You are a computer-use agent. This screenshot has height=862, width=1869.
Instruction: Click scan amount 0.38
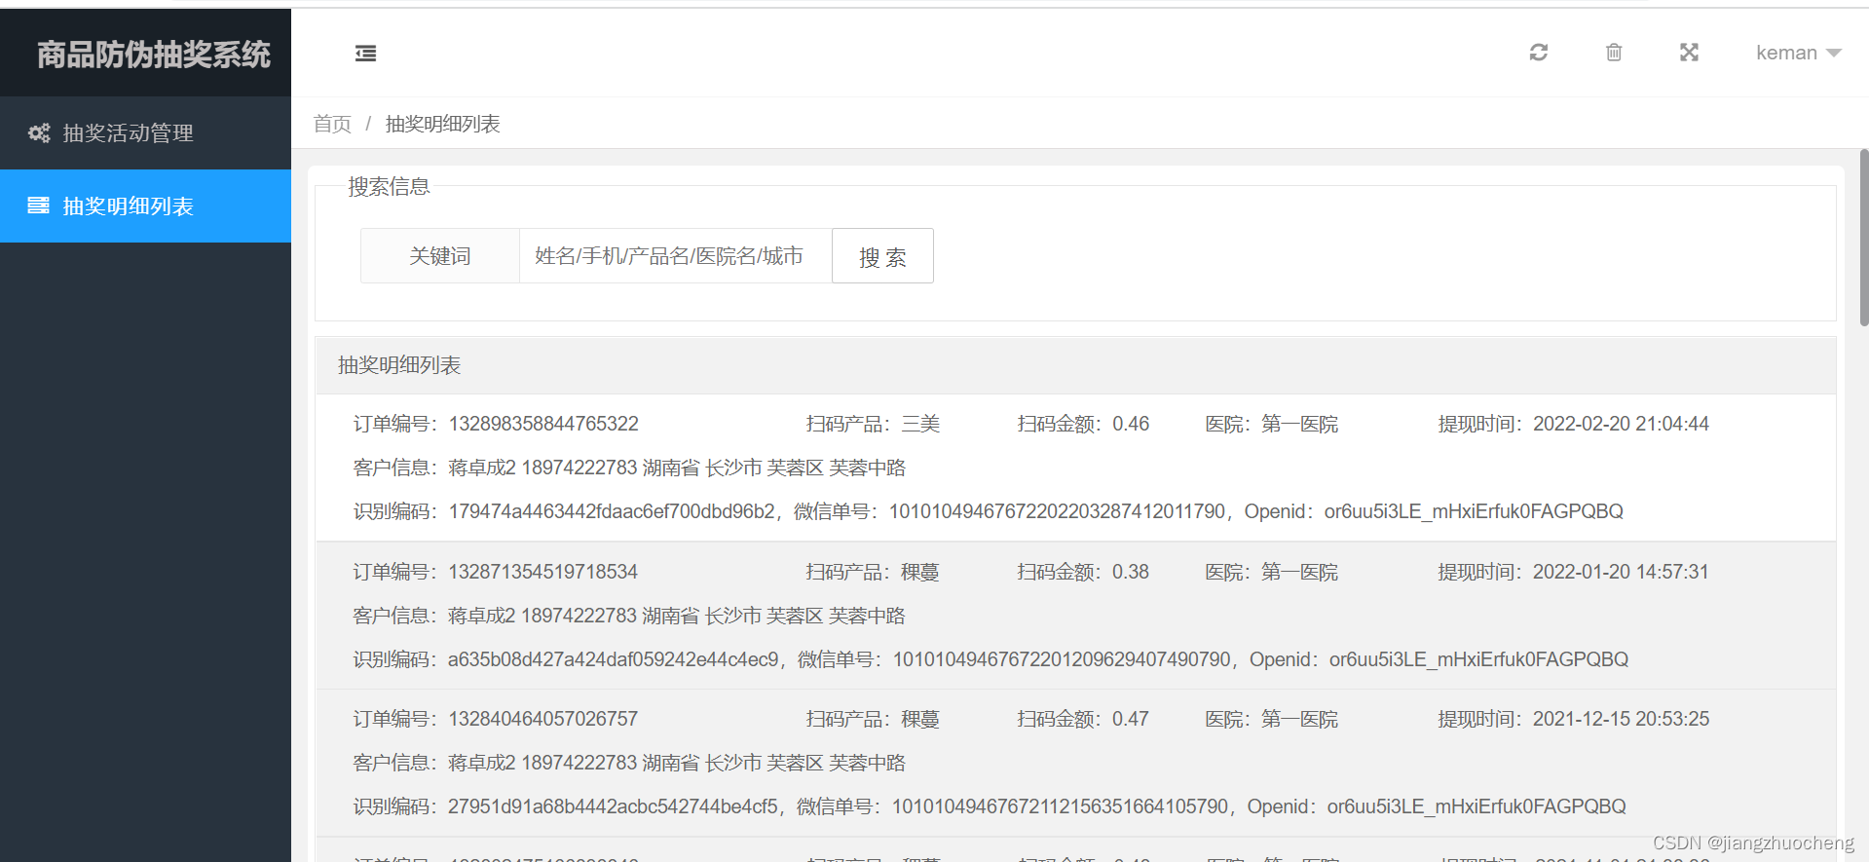coord(1131,572)
